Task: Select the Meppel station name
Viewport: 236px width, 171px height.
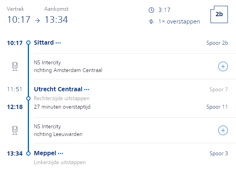Action: 45,153
